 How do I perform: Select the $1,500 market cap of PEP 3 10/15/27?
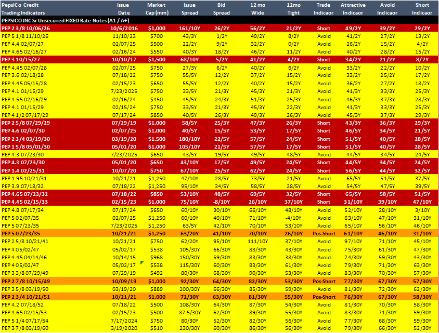157,60
